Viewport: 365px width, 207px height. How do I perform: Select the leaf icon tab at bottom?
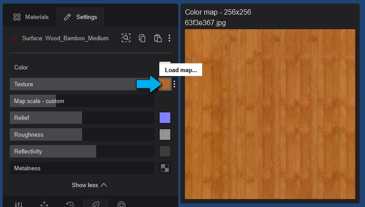pos(96,204)
